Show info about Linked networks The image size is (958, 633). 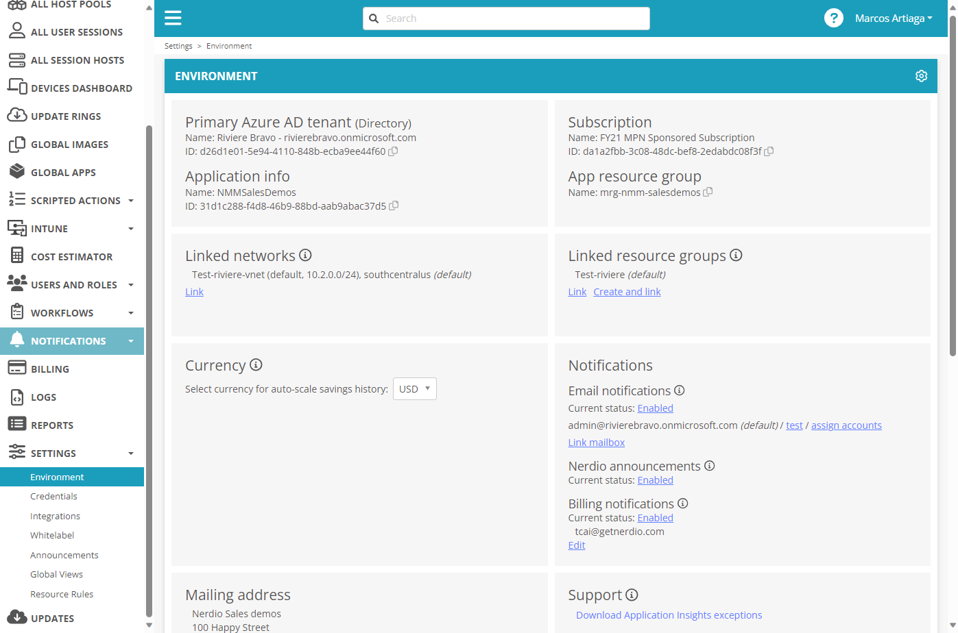click(305, 255)
